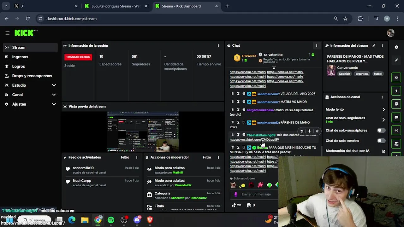Click the argentina tag
404x227 pixels.
362,74
